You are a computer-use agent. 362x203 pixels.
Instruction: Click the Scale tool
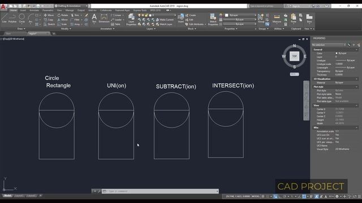pyautogui.click(x=62, y=24)
